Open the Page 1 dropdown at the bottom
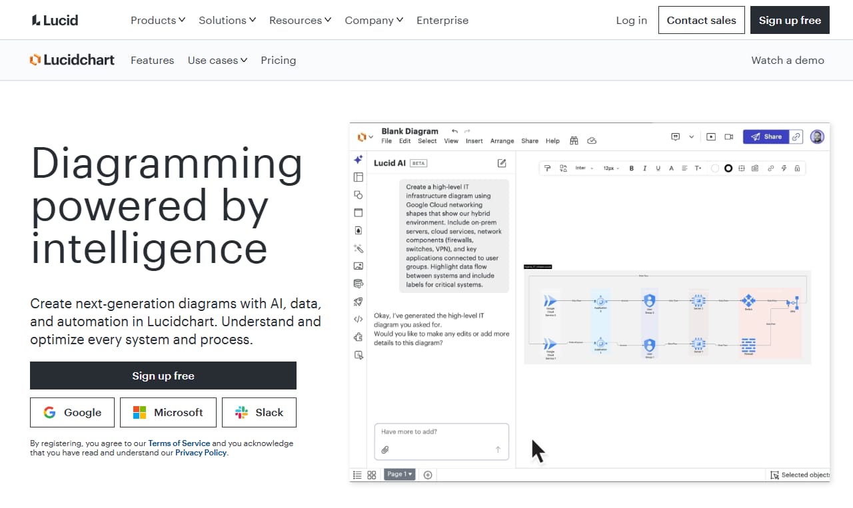The image size is (853, 508). point(400,474)
